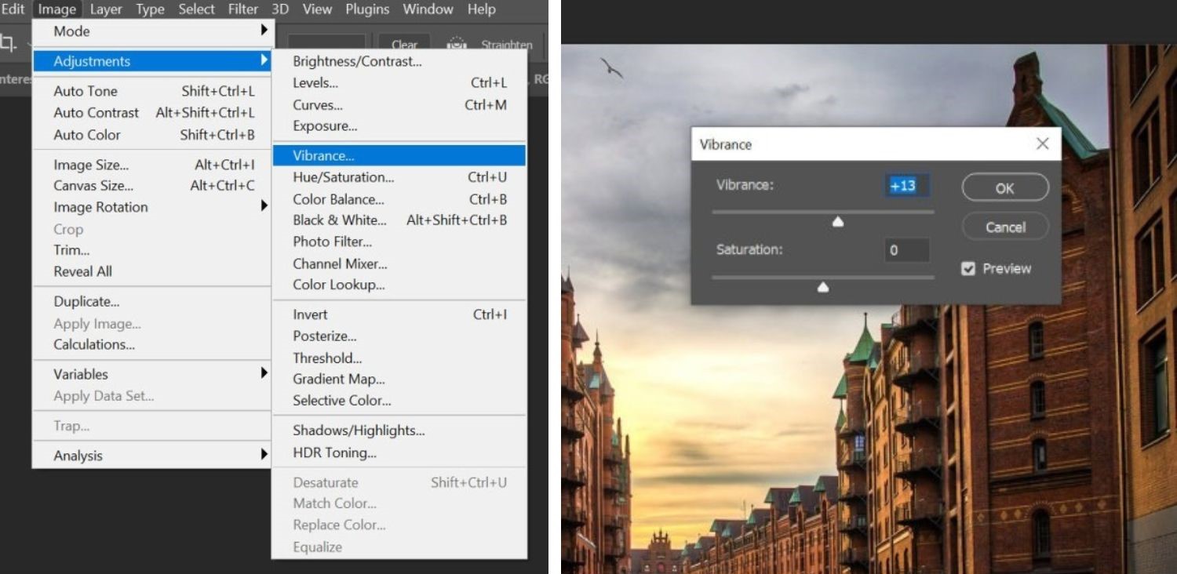Select the Black & White adjustment

point(339,220)
